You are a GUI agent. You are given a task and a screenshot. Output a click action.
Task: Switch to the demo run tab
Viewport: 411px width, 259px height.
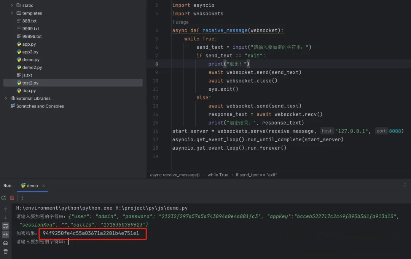point(32,185)
